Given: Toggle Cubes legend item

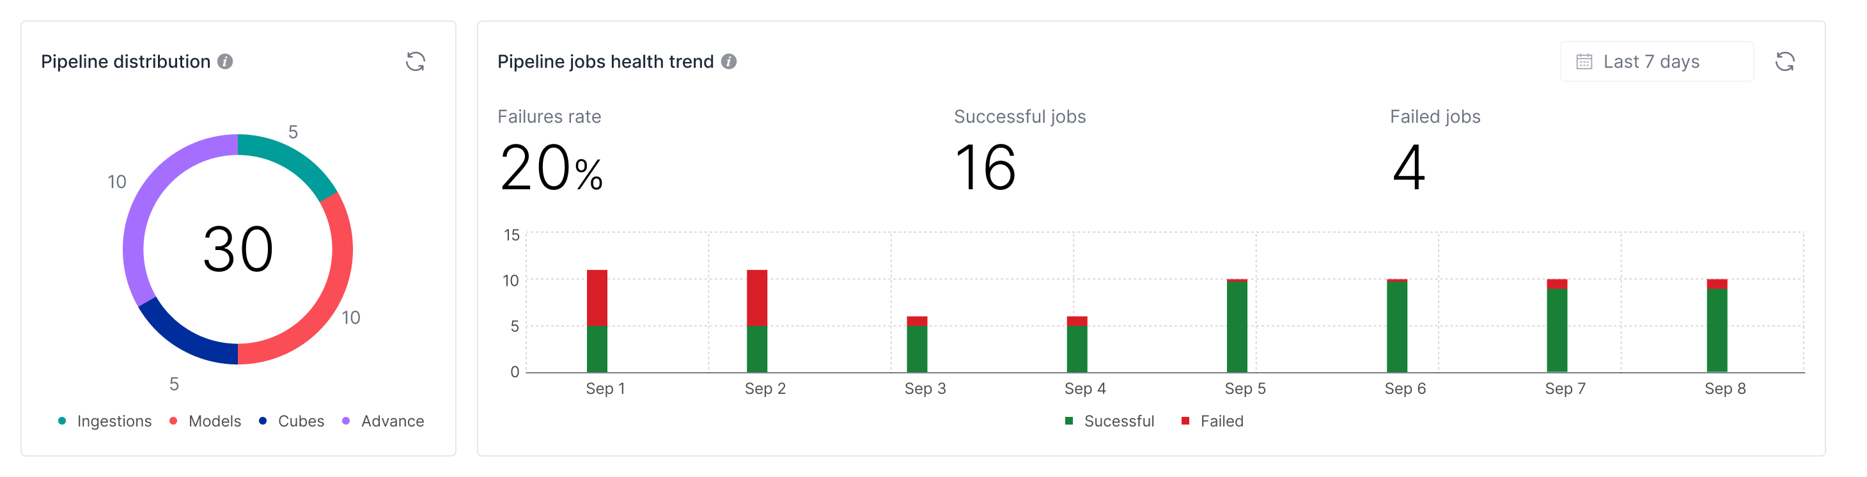Looking at the screenshot, I should [x=292, y=421].
